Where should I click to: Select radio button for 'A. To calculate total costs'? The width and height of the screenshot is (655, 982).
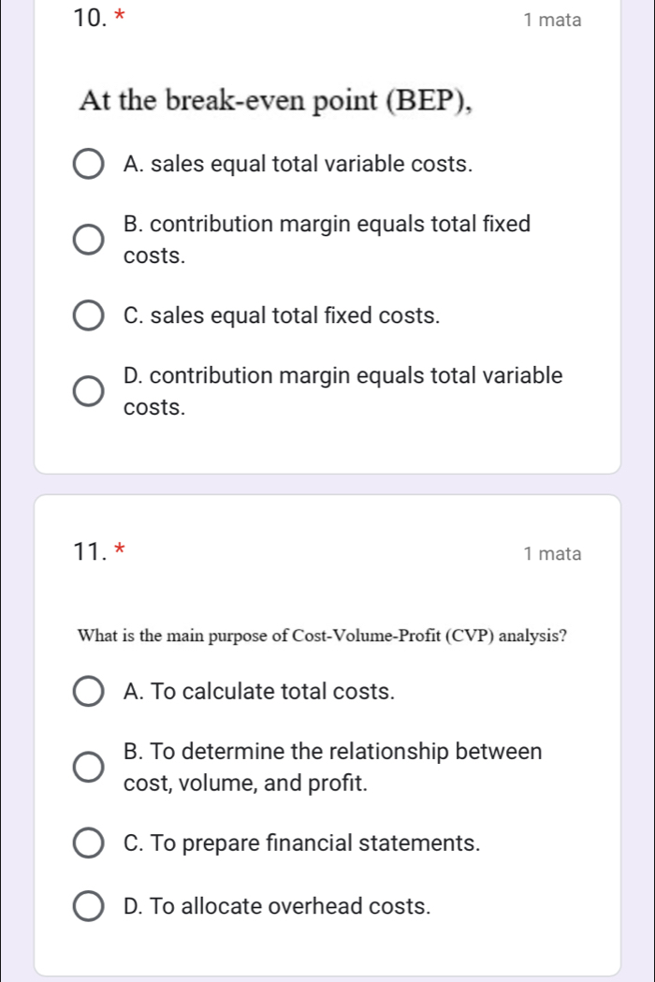[x=88, y=692]
